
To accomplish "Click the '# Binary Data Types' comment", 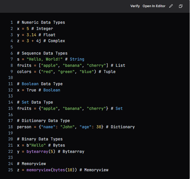I will pos(40,139).
